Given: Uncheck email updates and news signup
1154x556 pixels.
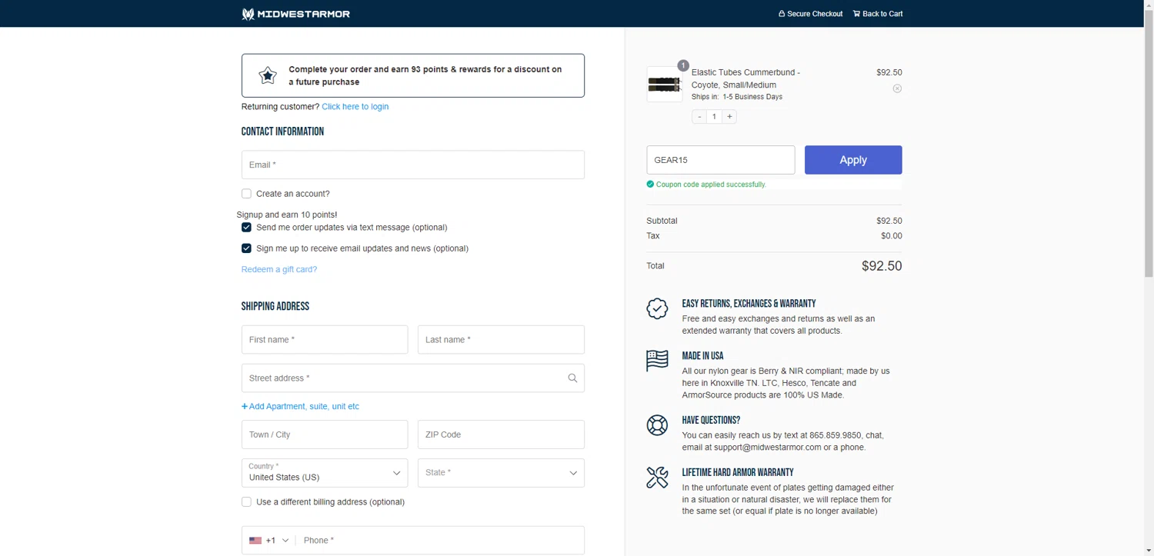Looking at the screenshot, I should click(246, 248).
